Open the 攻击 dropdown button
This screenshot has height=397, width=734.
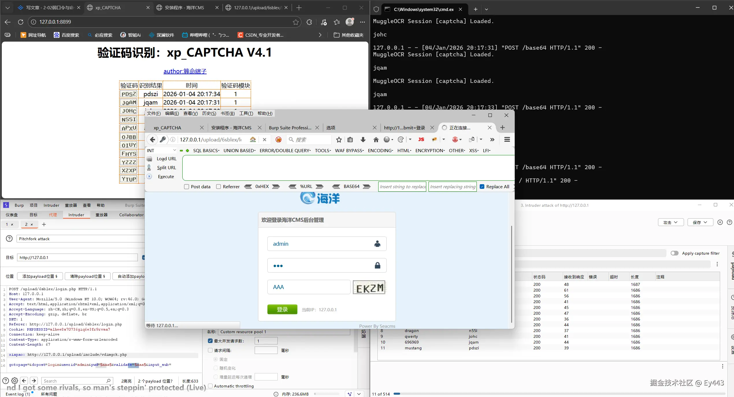pyautogui.click(x=670, y=222)
